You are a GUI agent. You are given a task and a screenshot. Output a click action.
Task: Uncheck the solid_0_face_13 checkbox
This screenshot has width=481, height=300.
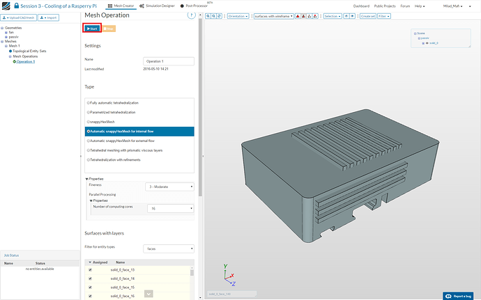[90, 269]
